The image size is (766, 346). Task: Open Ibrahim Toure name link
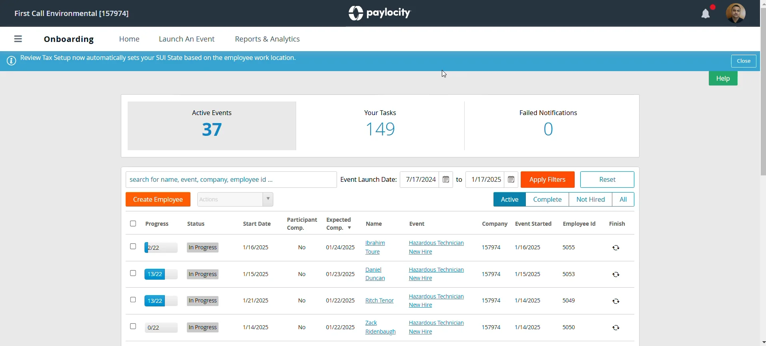(x=375, y=247)
